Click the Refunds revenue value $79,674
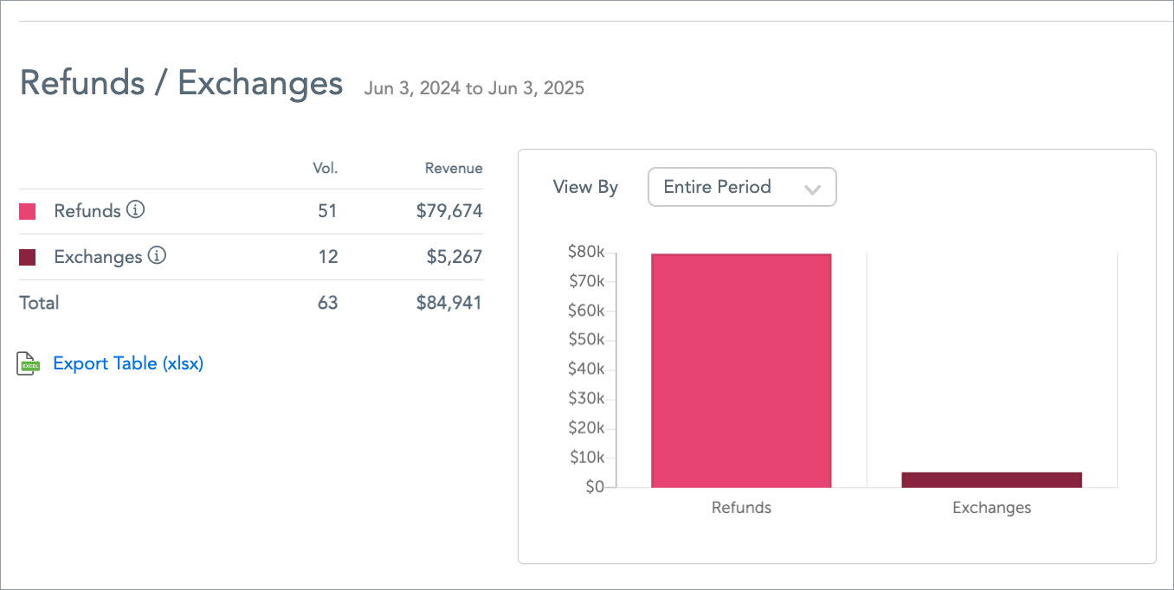 coord(449,211)
